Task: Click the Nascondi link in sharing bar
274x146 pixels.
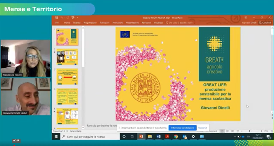Action: 202,128
